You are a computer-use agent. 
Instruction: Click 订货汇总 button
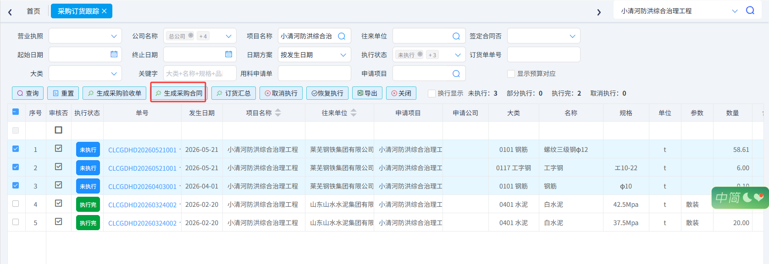pyautogui.click(x=234, y=93)
